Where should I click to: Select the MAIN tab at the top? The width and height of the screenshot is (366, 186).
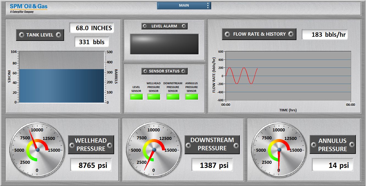point(184,5)
